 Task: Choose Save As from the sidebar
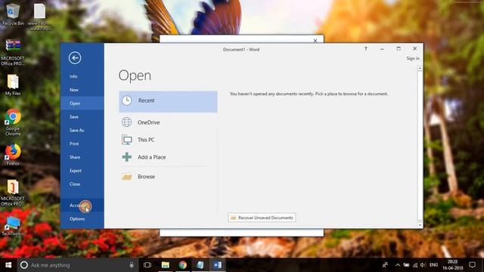tap(82, 130)
